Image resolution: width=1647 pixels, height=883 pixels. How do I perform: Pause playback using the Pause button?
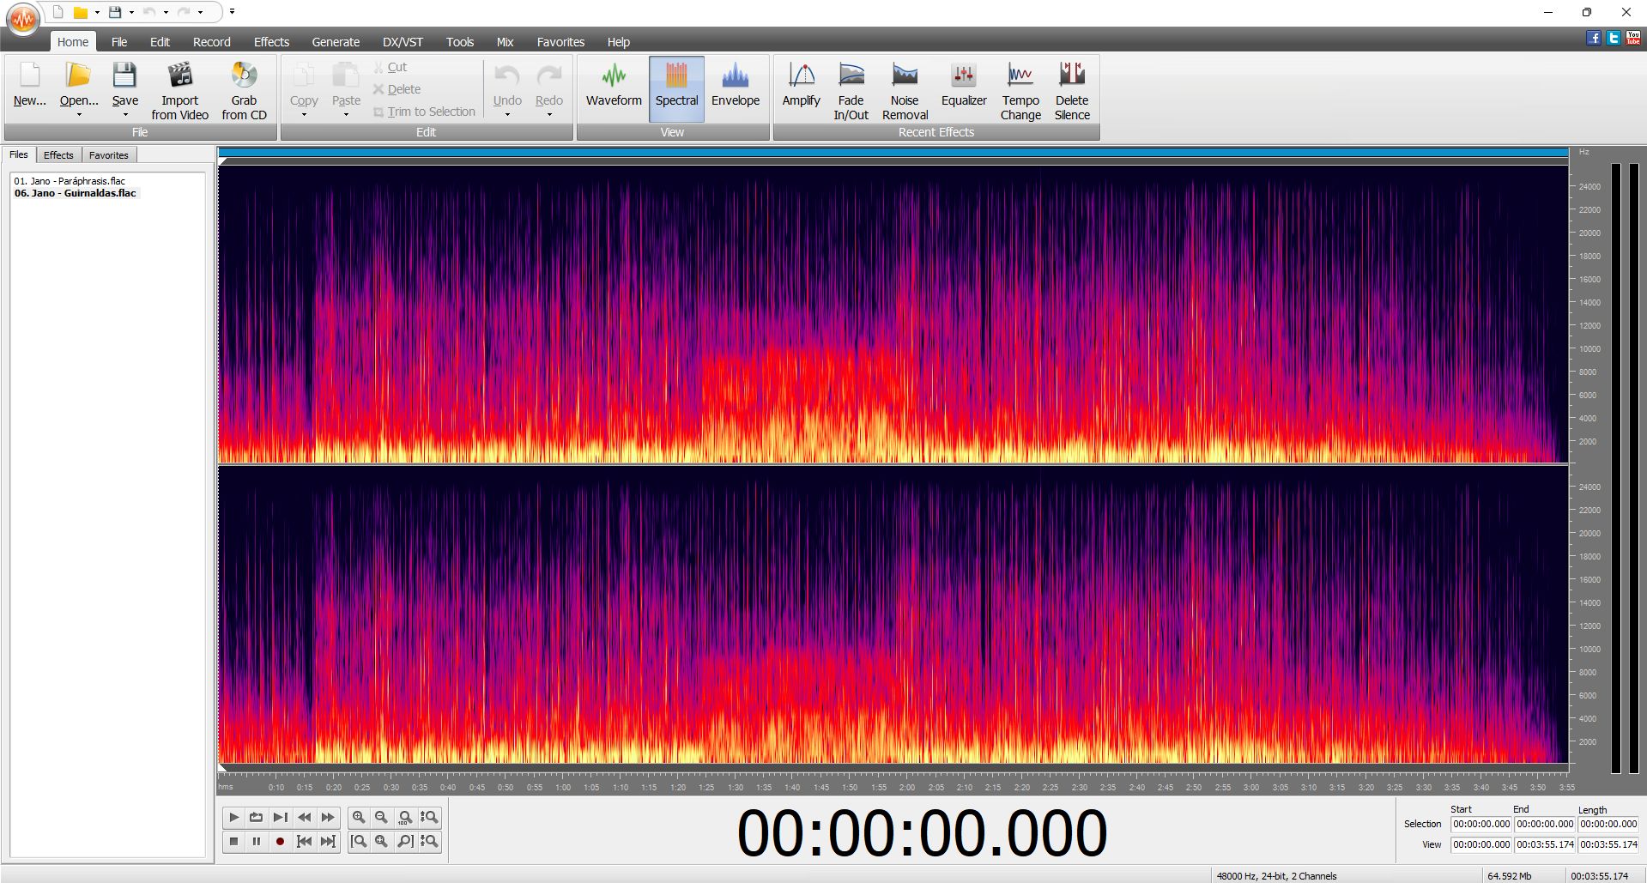tap(256, 841)
